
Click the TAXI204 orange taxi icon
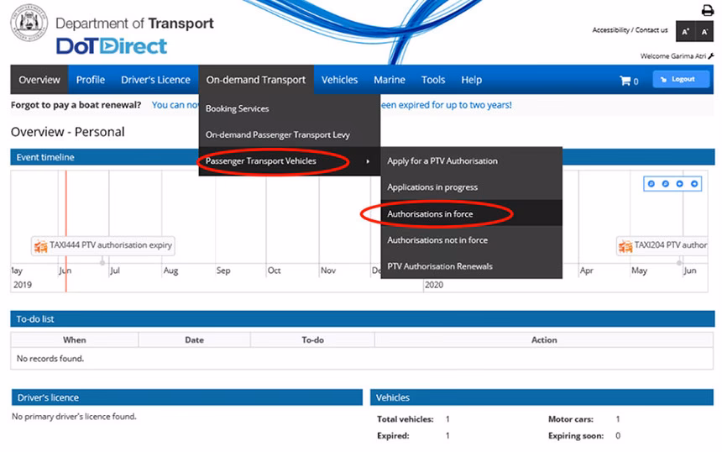[x=625, y=246]
